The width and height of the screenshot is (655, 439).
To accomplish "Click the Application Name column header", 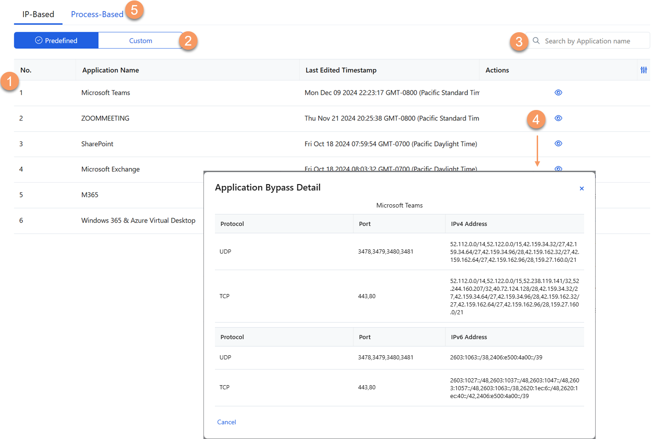I will [110, 70].
